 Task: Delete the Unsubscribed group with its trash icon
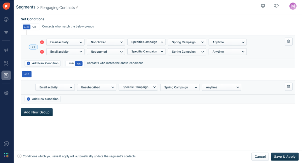tap(288, 87)
